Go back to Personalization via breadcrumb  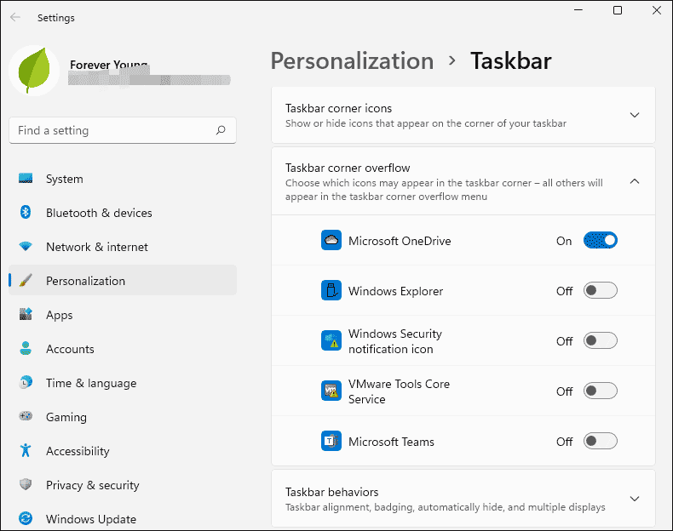coord(352,61)
